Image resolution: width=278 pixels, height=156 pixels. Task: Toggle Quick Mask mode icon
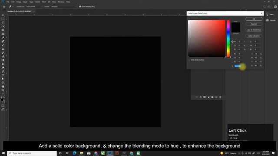pos(3,106)
